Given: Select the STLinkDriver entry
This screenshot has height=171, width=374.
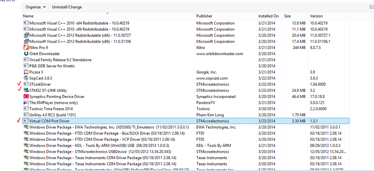Looking at the screenshot, I should click(40, 84).
